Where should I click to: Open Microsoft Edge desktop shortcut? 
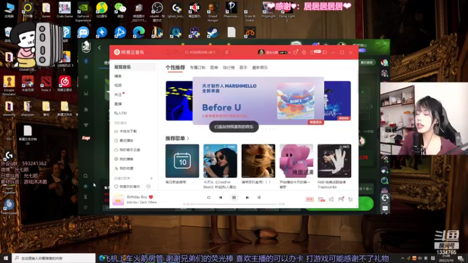tap(139, 33)
